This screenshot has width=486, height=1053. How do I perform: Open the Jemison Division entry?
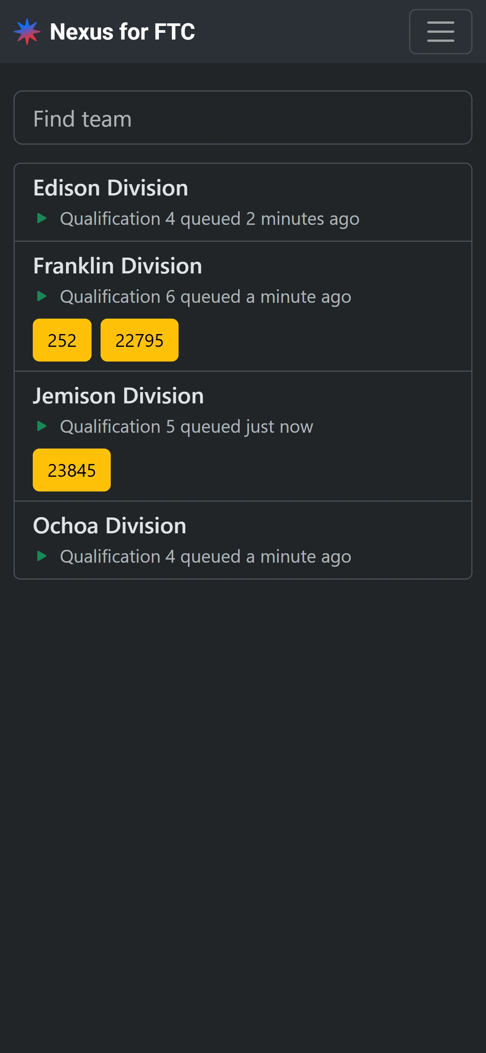[x=118, y=396]
